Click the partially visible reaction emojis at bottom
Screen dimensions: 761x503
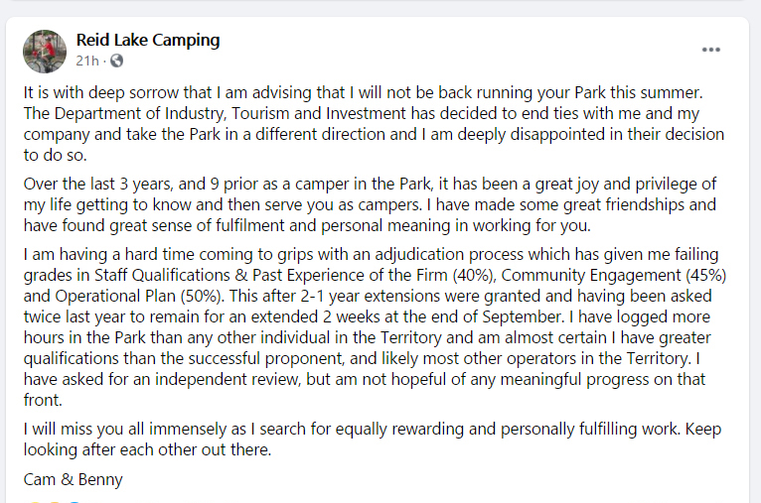54,501
